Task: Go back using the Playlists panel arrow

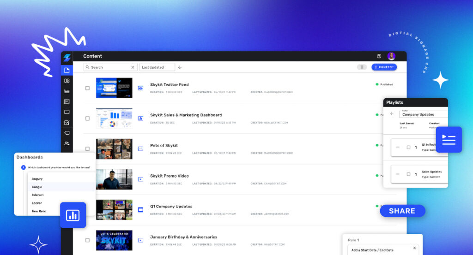Action: click(x=392, y=114)
